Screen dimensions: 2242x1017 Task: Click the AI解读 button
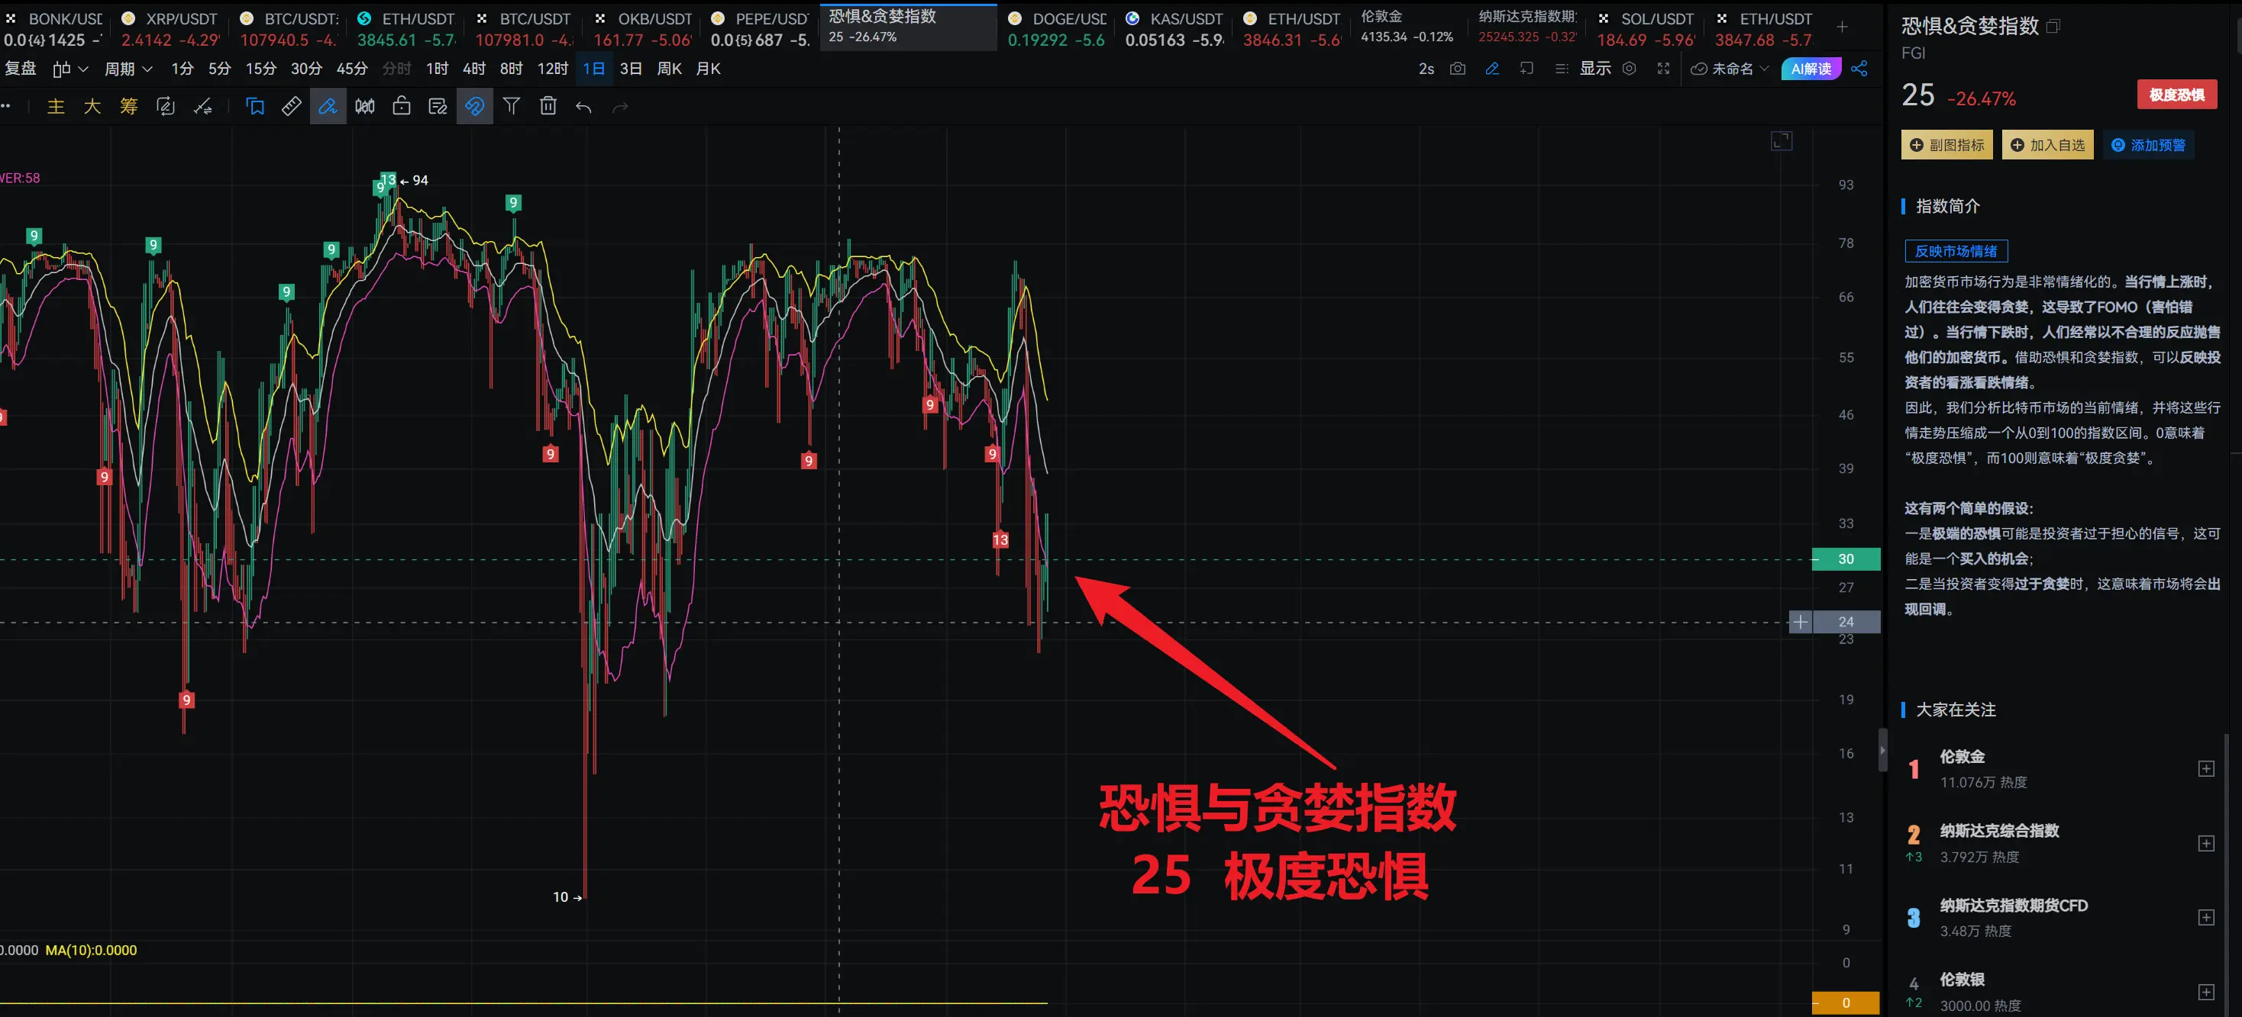(1811, 69)
